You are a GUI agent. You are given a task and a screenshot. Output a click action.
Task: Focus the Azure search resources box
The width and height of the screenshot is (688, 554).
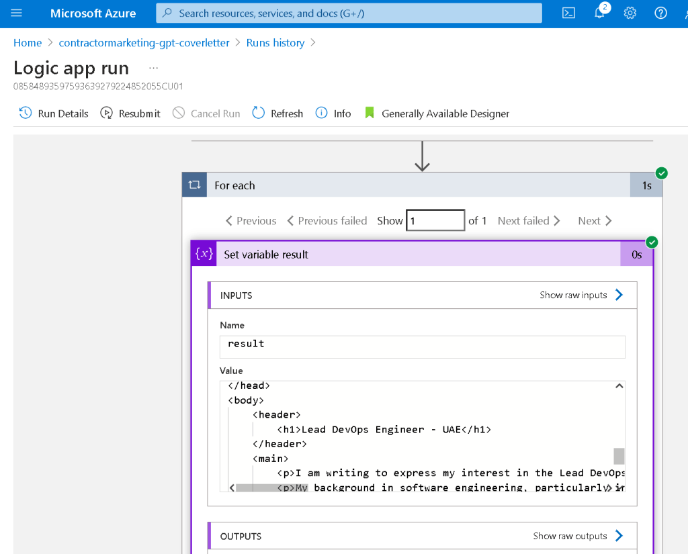349,13
